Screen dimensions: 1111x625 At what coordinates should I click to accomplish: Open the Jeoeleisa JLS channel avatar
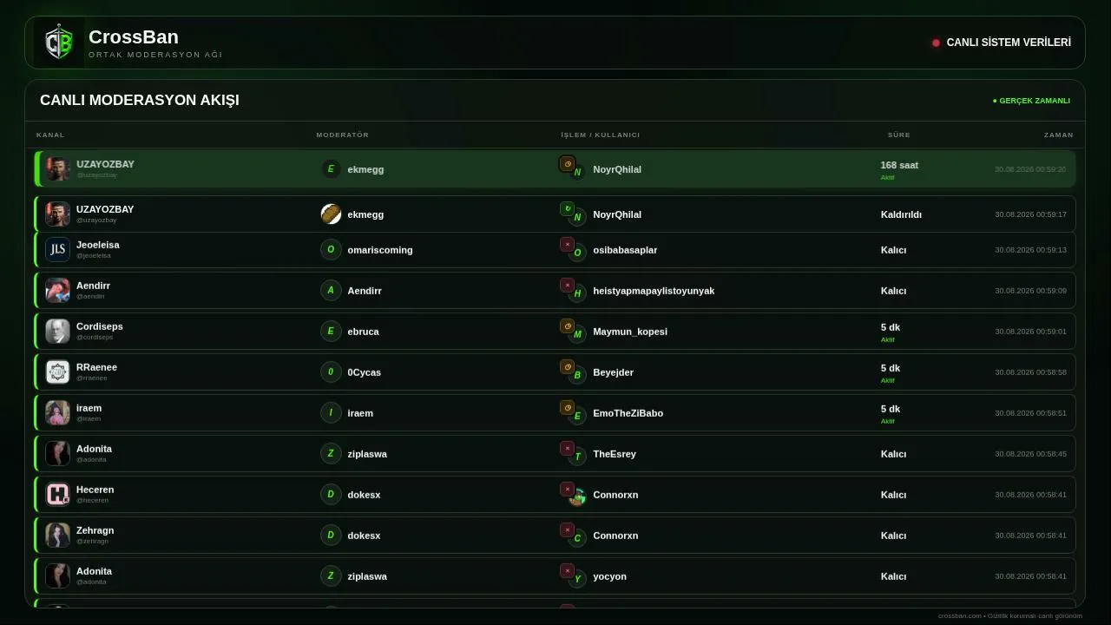pyautogui.click(x=57, y=250)
